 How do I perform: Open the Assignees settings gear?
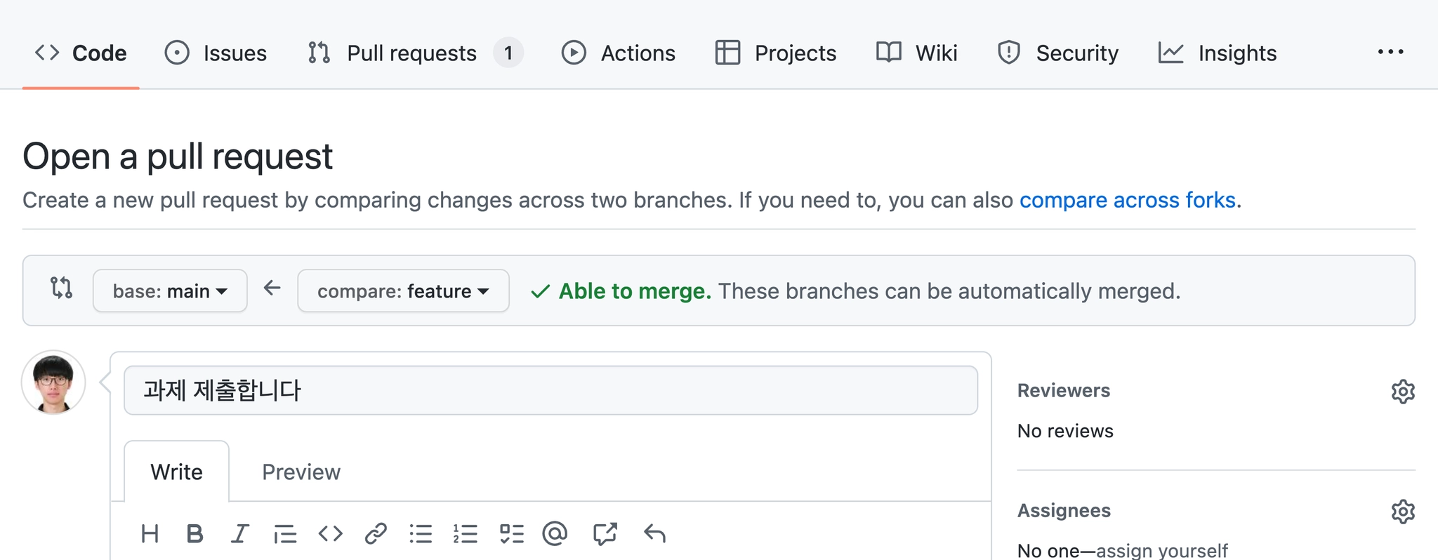(x=1402, y=512)
